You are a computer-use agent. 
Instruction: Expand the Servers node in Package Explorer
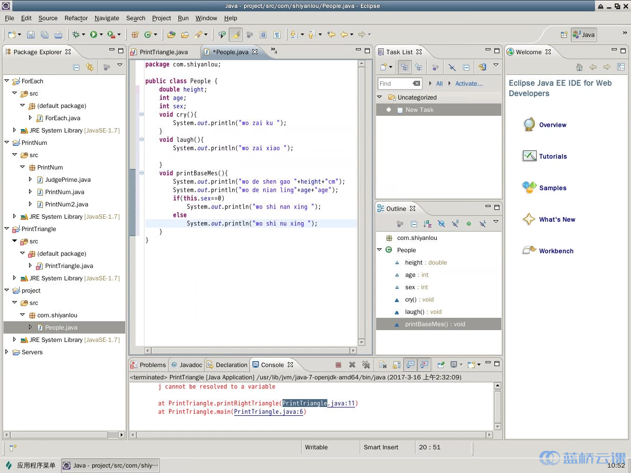pos(7,352)
